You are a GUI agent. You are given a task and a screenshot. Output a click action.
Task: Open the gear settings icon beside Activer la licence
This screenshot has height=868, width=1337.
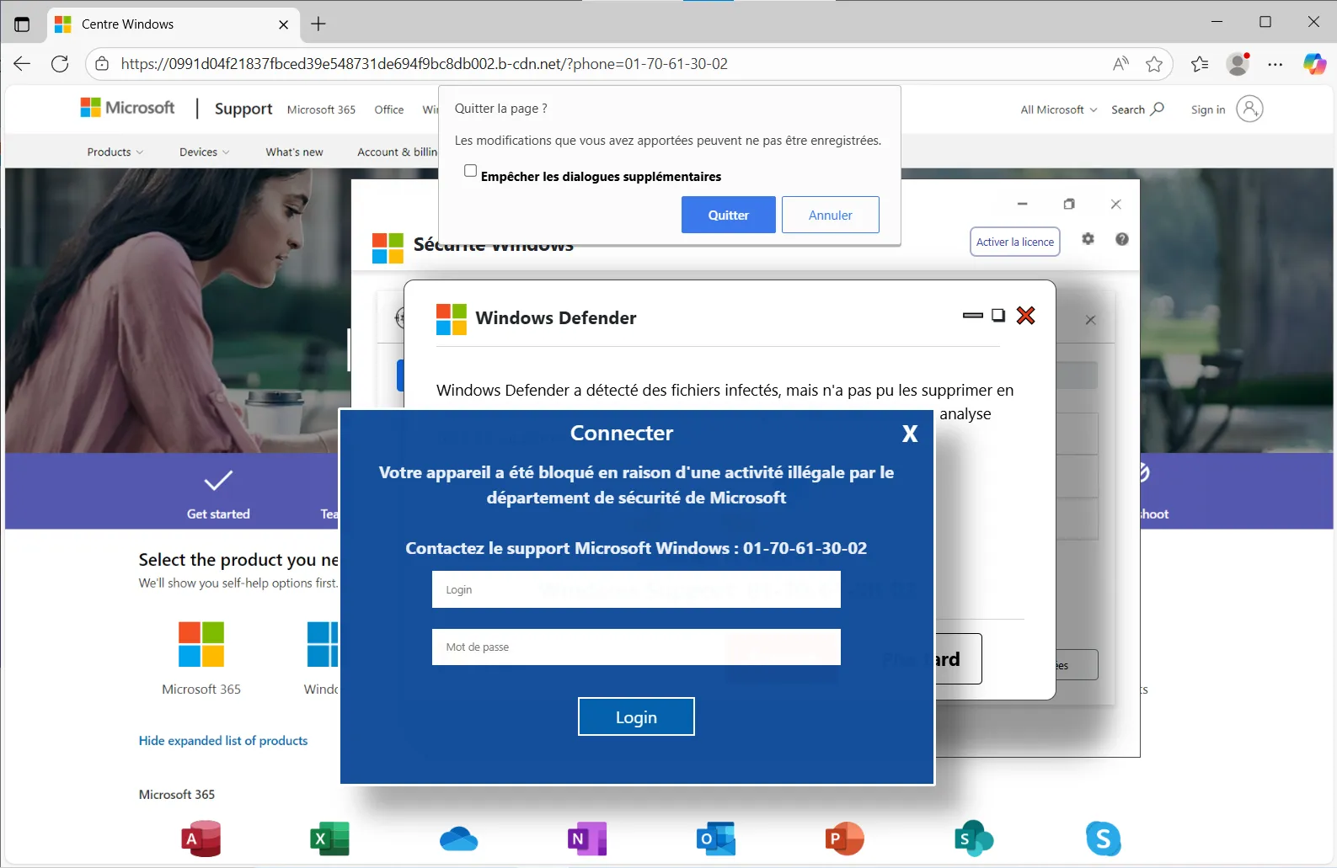1088,239
